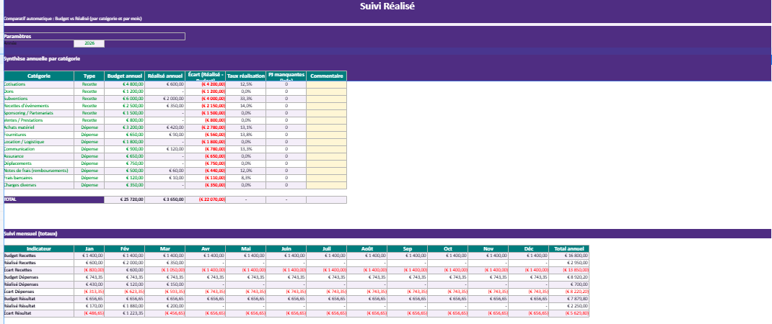Click the Budget annuel column header
772x324 pixels.
[x=125, y=76]
